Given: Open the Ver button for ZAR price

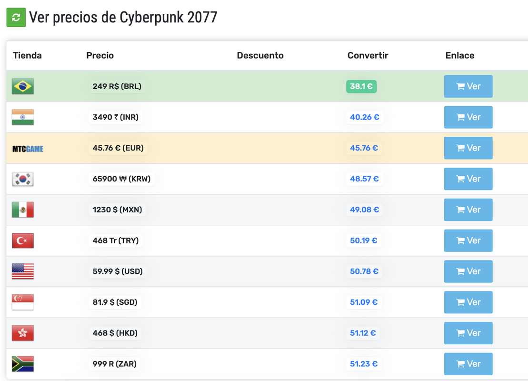Looking at the screenshot, I should [468, 364].
